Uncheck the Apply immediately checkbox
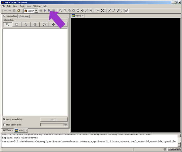Viewport: 182px width, 152px height. click(4, 119)
